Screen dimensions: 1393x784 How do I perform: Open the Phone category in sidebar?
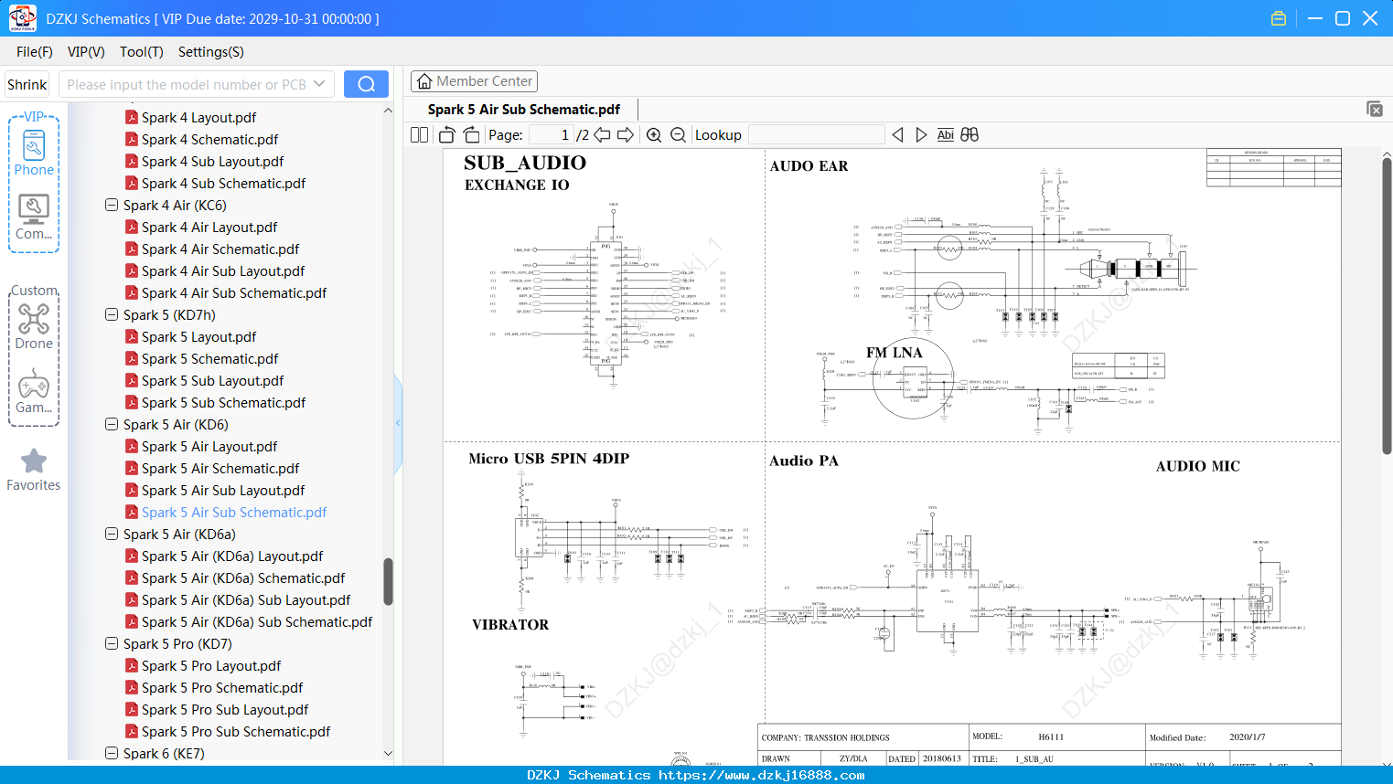pos(34,152)
